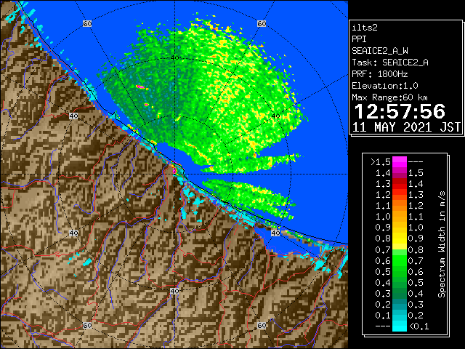This screenshot has width=465, height=349.
Task: Click the PRF: 1800Hz value
Action: click(x=380, y=74)
